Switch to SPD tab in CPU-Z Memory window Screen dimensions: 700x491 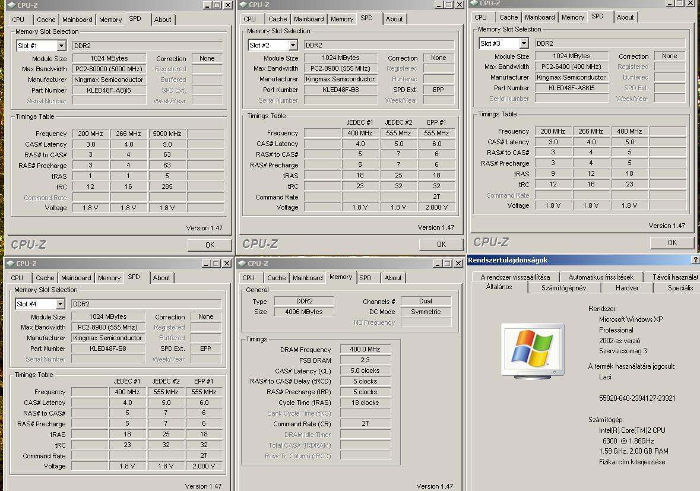click(365, 278)
